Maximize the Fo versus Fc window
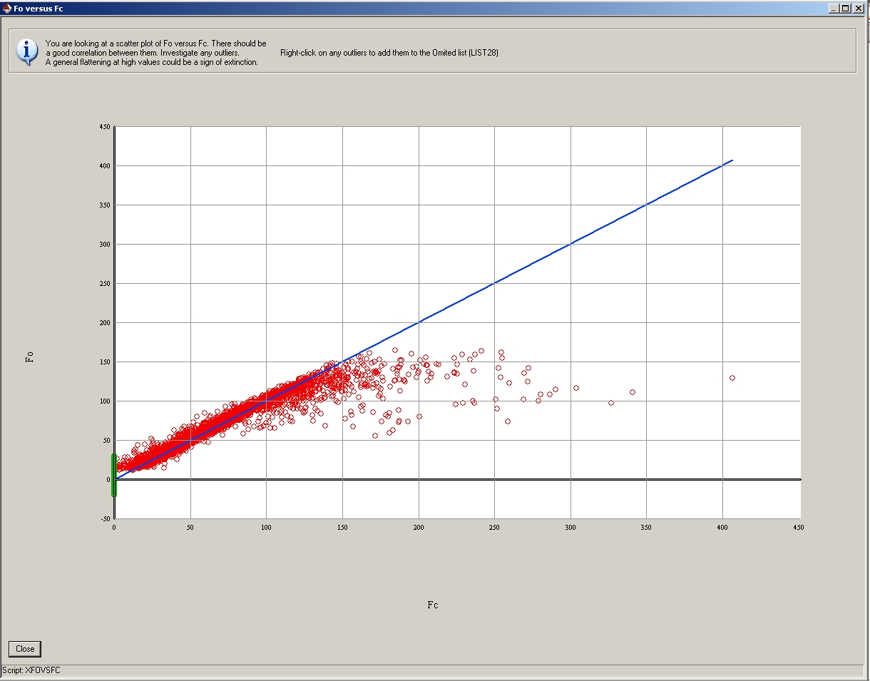This screenshot has height=681, width=870. [x=846, y=9]
